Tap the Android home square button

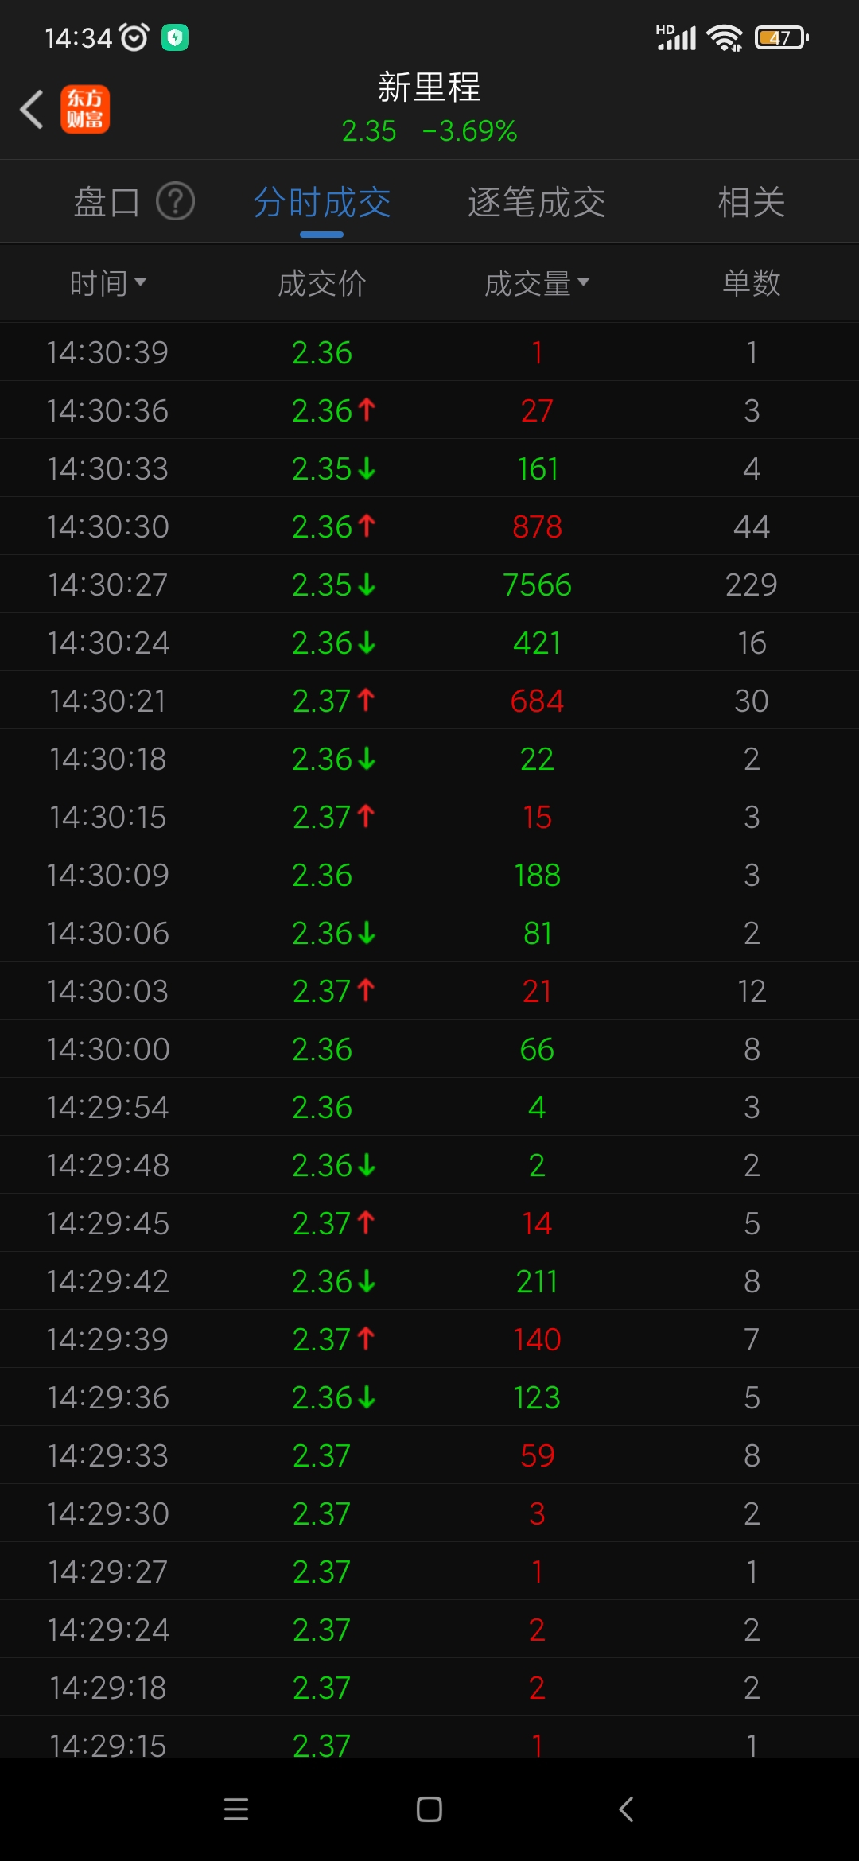coord(429,1809)
